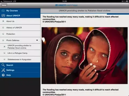The image size is (129, 96).
Task: Click the icon beside Life in a Refugee Camp
Action: 4,53
